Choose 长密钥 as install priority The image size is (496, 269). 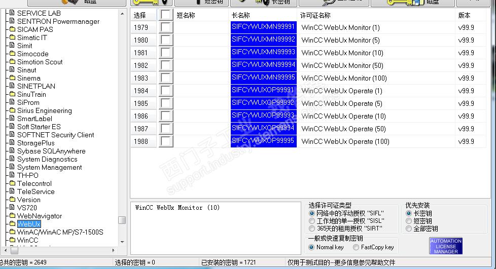(x=409, y=213)
